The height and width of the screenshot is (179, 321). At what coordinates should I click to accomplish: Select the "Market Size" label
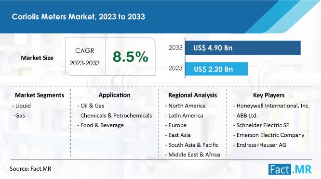(37, 58)
